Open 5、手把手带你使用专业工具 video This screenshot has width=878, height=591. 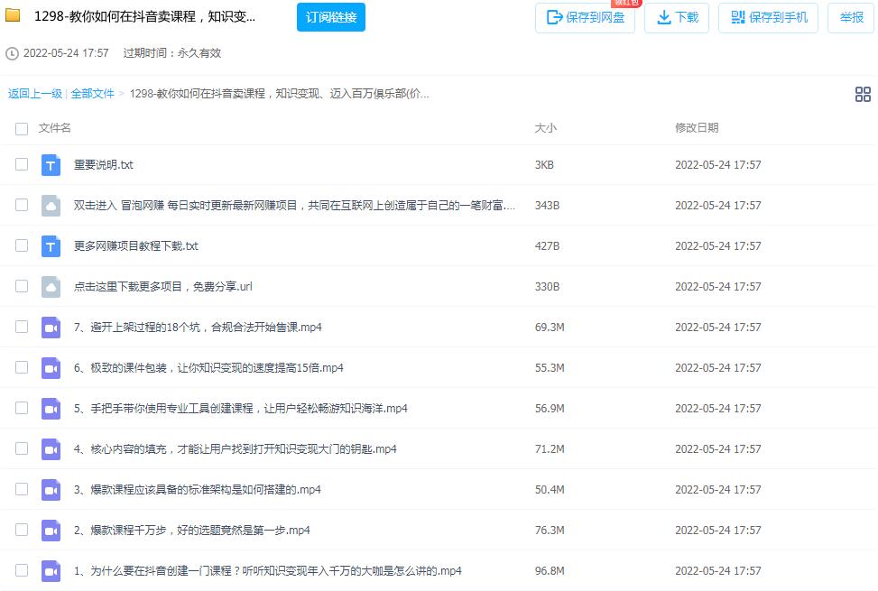[241, 409]
